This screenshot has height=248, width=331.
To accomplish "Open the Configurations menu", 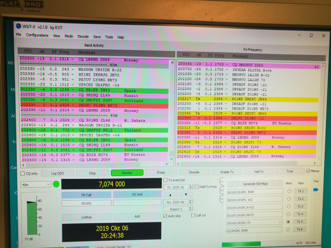I will 37,35.
